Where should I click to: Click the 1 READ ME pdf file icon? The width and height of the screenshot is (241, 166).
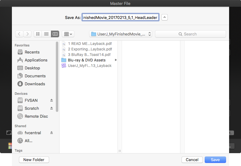click(64, 44)
